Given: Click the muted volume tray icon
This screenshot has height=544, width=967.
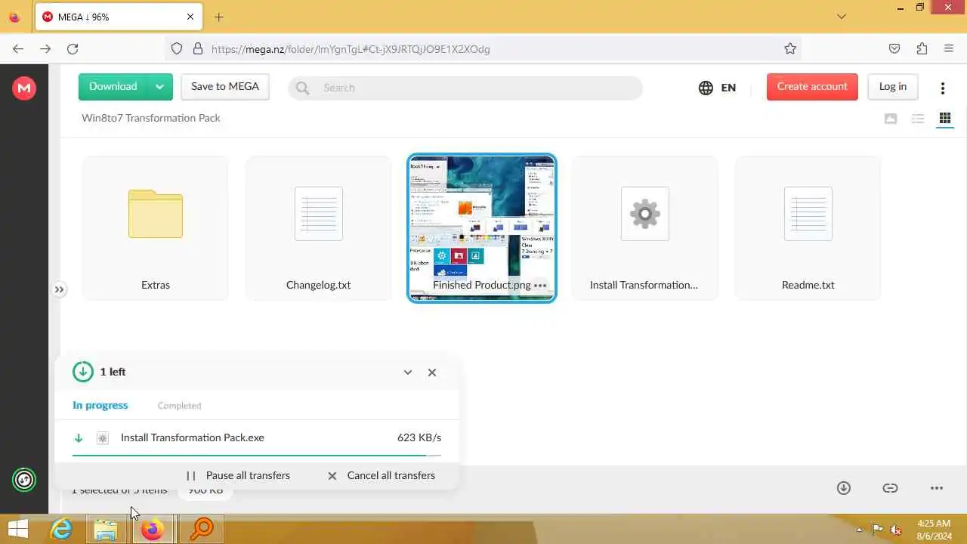Looking at the screenshot, I should tap(896, 530).
